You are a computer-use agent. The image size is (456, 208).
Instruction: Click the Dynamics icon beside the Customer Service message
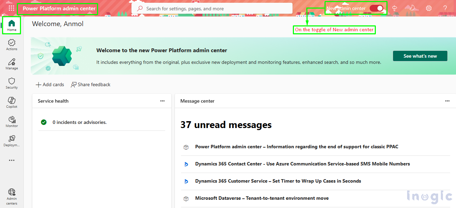[x=186, y=181]
